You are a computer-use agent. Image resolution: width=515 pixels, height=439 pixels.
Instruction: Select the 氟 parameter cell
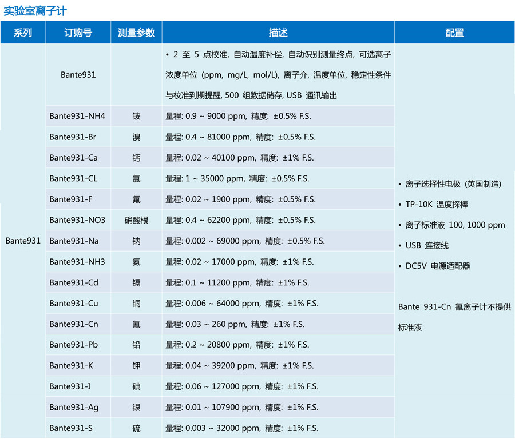tap(136, 199)
